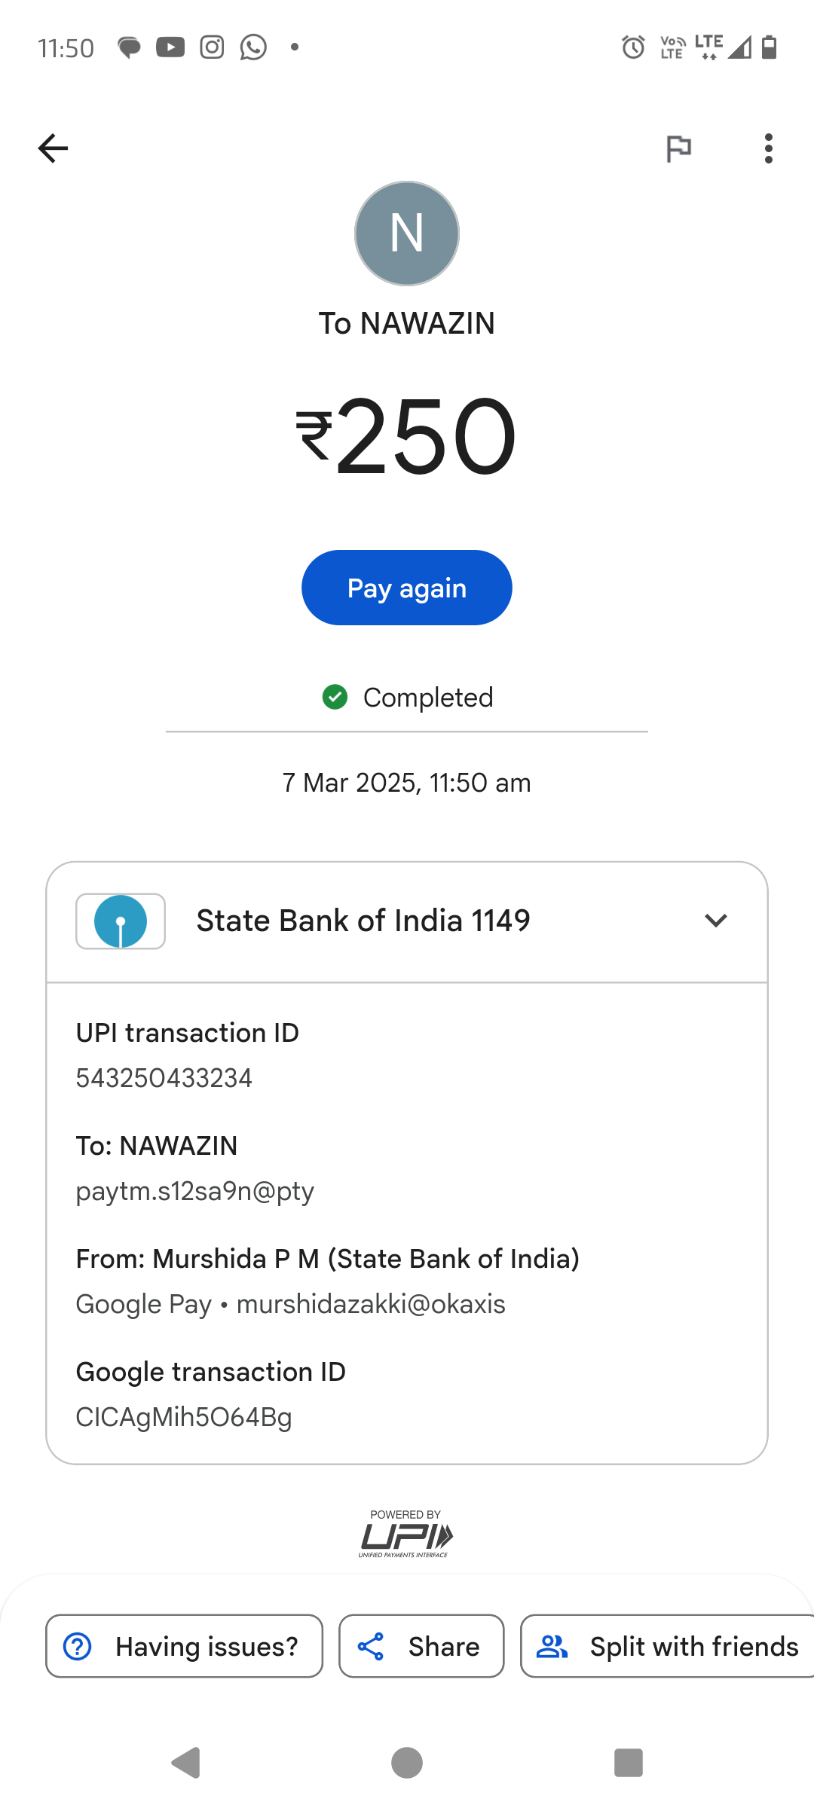This screenshot has height=1808, width=814.
Task: Tap the NAWAZIN avatar circle
Action: [407, 234]
